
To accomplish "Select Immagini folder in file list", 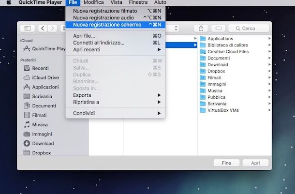I will 213,84.
